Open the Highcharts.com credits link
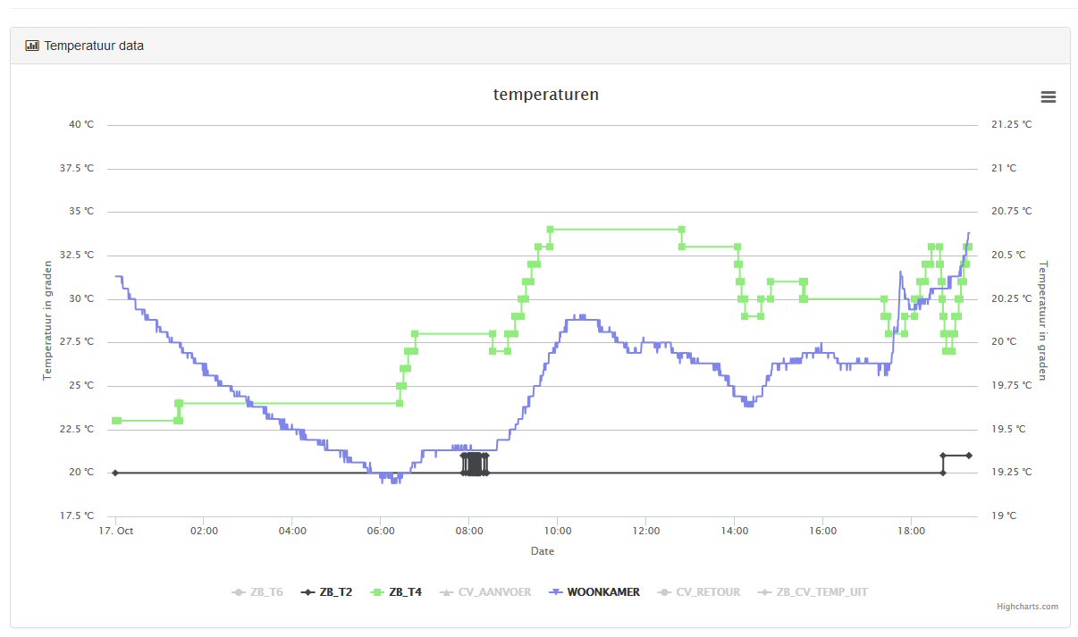Image resolution: width=1078 pixels, height=637 pixels. 1027,607
